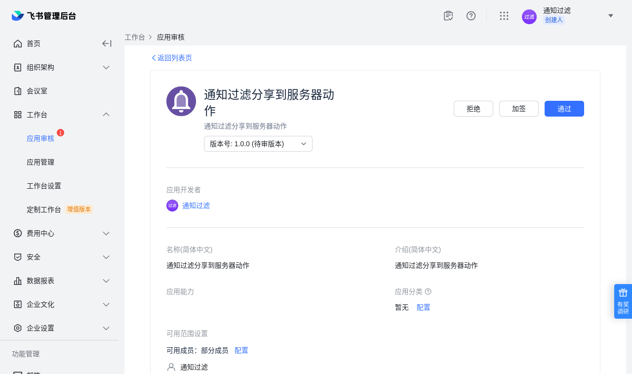Open the help question-mark icon
The width and height of the screenshot is (632, 374).
pos(471,16)
